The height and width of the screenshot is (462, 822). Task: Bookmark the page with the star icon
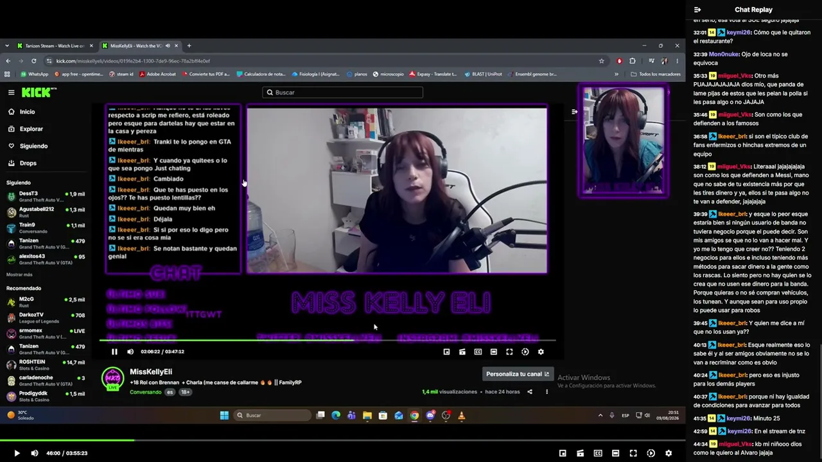[x=601, y=61]
